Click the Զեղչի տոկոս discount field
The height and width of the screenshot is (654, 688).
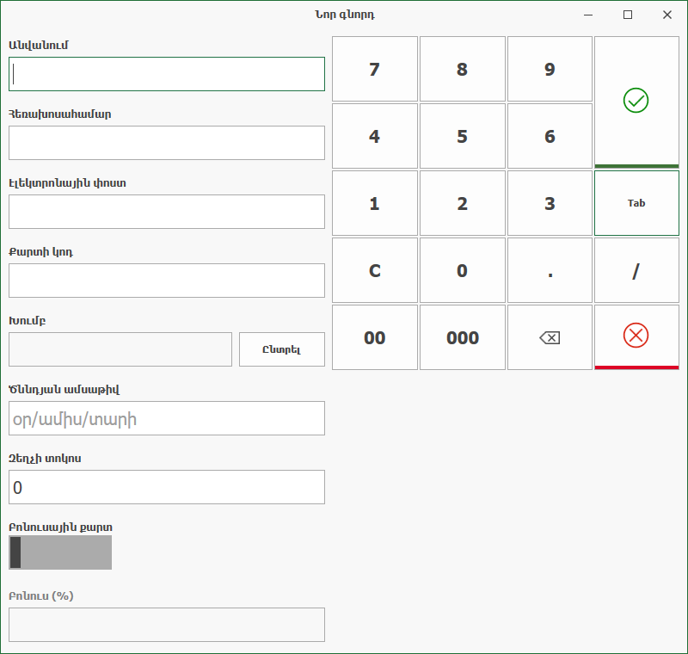click(167, 487)
